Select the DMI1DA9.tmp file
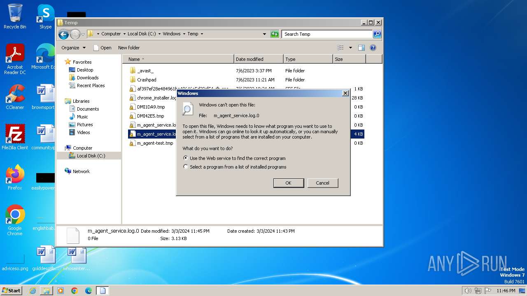The image size is (527, 296). click(x=151, y=107)
